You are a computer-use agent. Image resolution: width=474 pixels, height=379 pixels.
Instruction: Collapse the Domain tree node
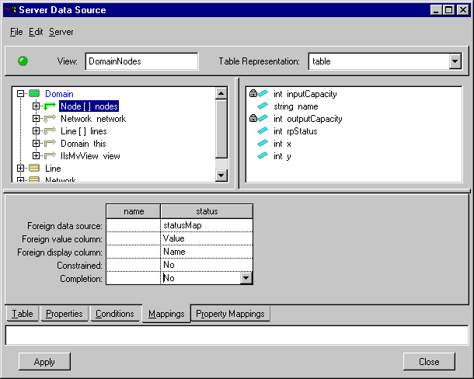21,94
